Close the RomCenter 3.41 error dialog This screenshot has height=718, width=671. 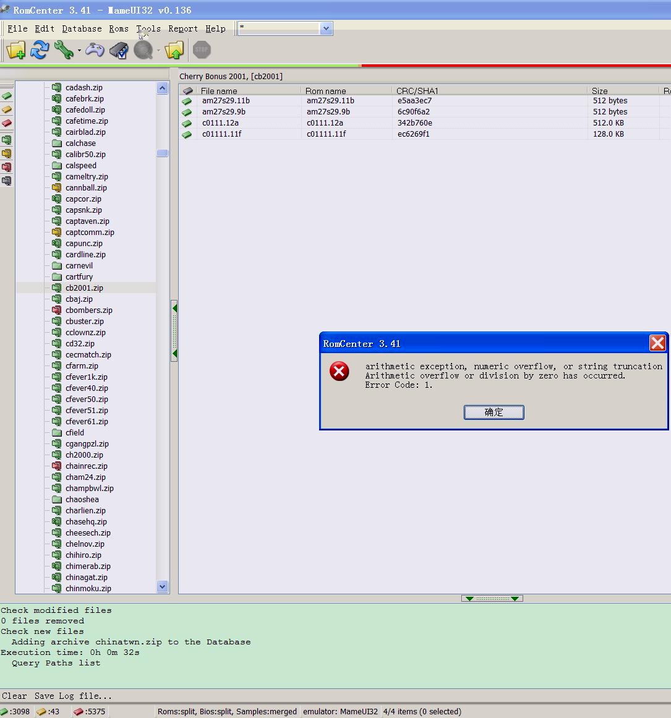click(x=657, y=343)
